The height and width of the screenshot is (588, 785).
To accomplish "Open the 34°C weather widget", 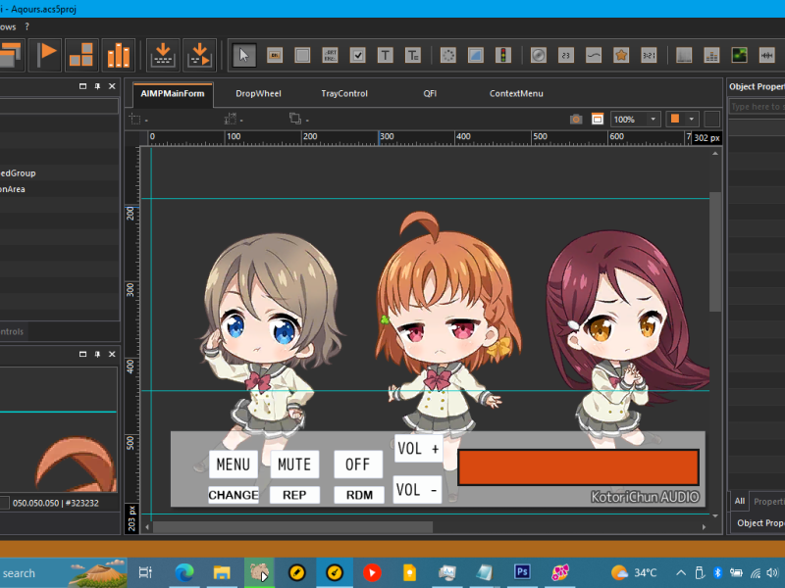I will [634, 572].
